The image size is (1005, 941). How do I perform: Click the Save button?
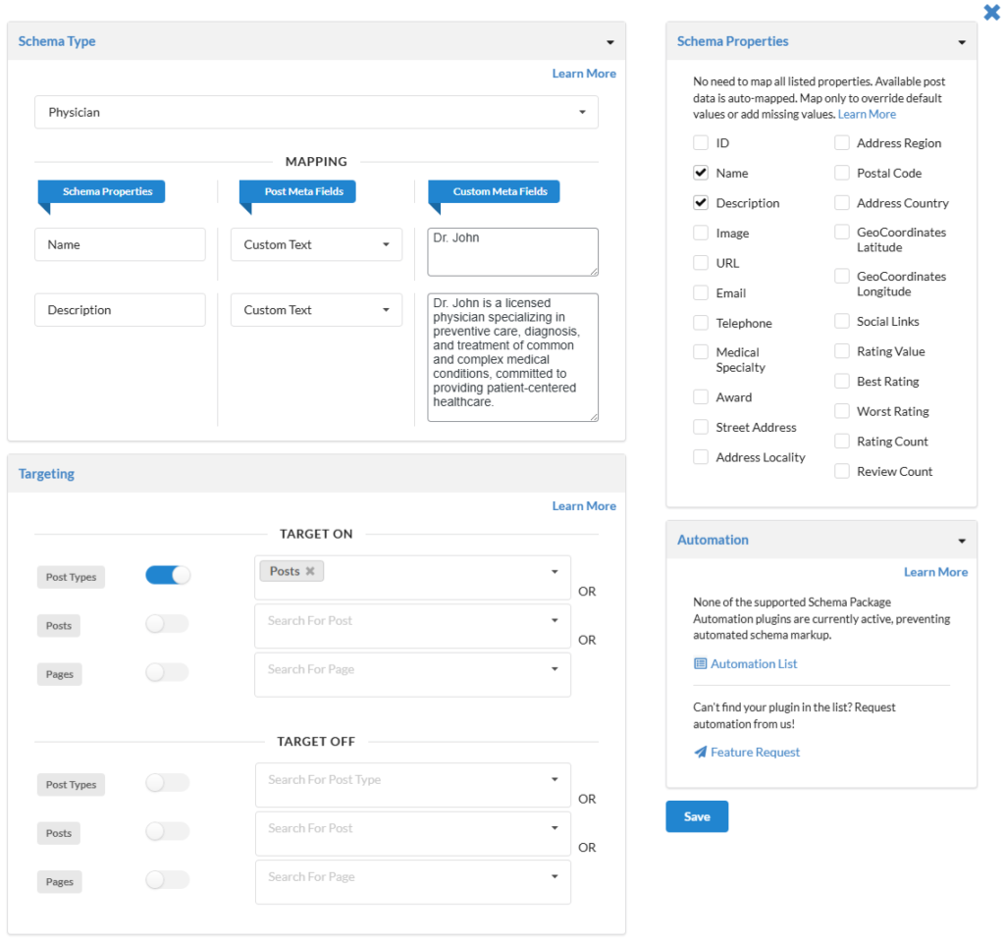[x=697, y=816]
